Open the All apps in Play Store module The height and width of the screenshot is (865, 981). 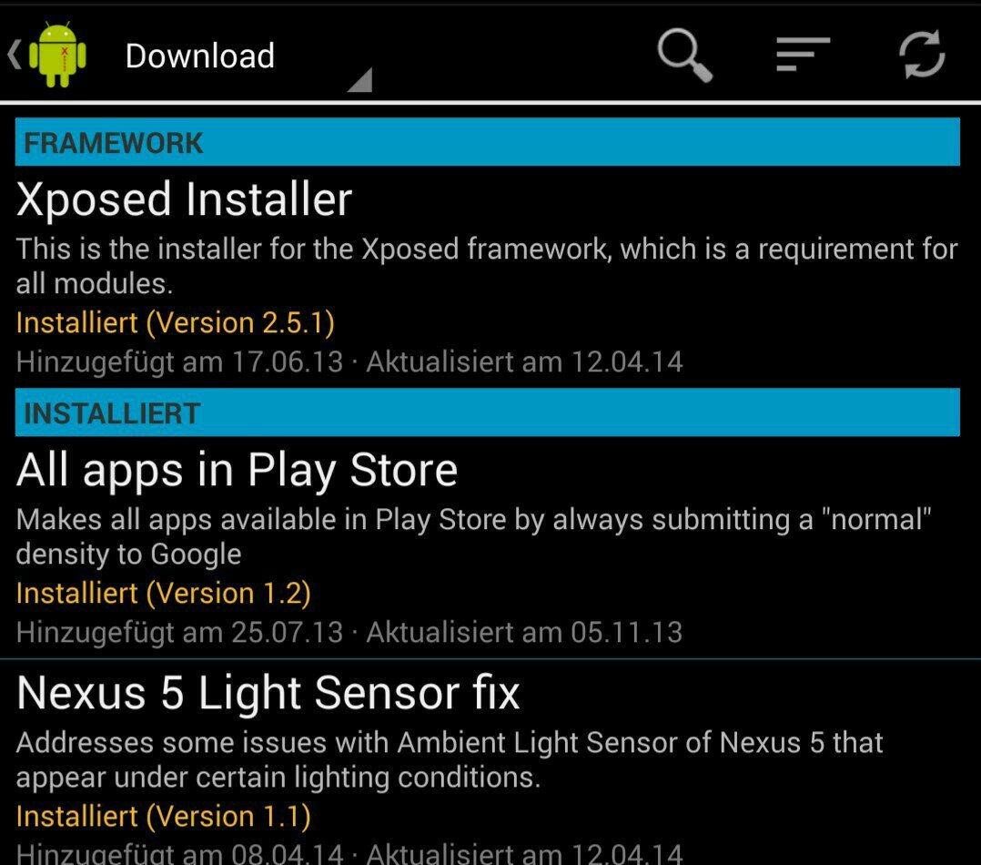[x=237, y=470]
